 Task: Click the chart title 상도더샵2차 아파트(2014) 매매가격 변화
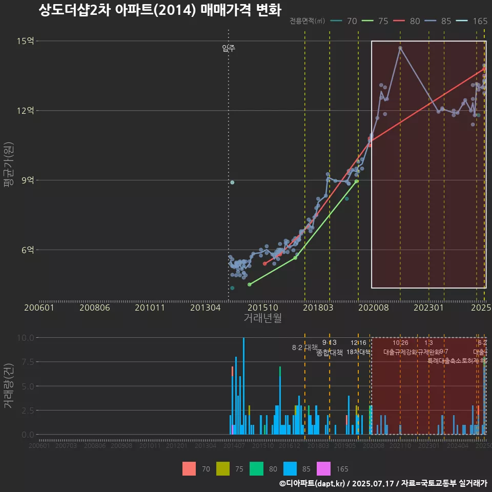point(160,10)
